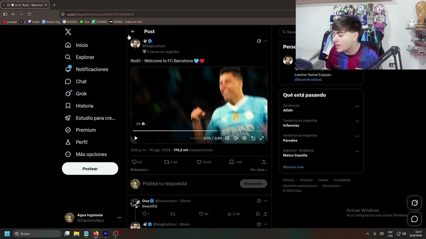Bookmark Ous's reply
This screenshot has height=239, width=426.
point(258,214)
